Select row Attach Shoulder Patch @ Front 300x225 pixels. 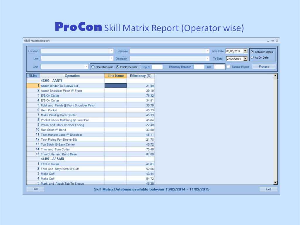[91, 91]
